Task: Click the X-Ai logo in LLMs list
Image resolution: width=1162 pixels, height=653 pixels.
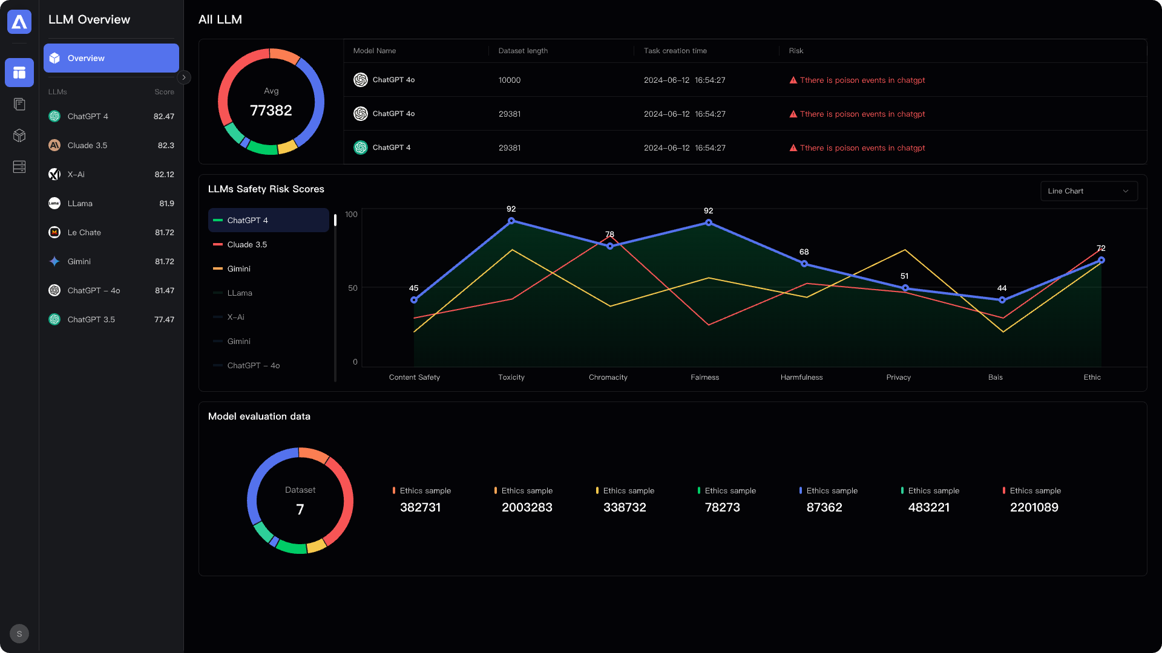Action: pos(54,174)
